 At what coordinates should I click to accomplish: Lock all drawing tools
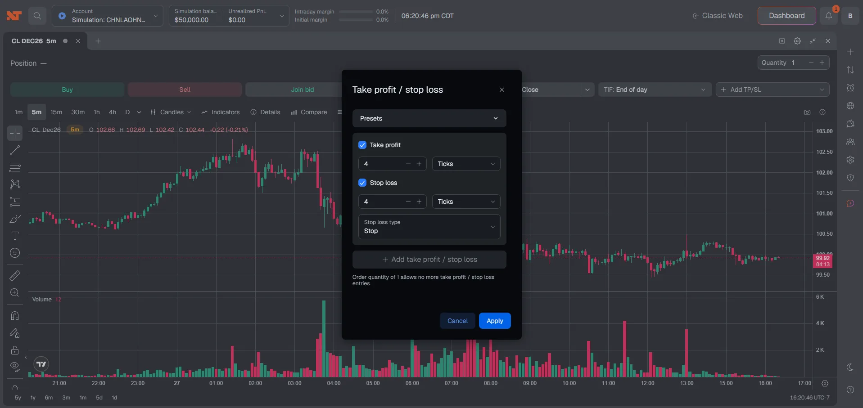pos(15,350)
